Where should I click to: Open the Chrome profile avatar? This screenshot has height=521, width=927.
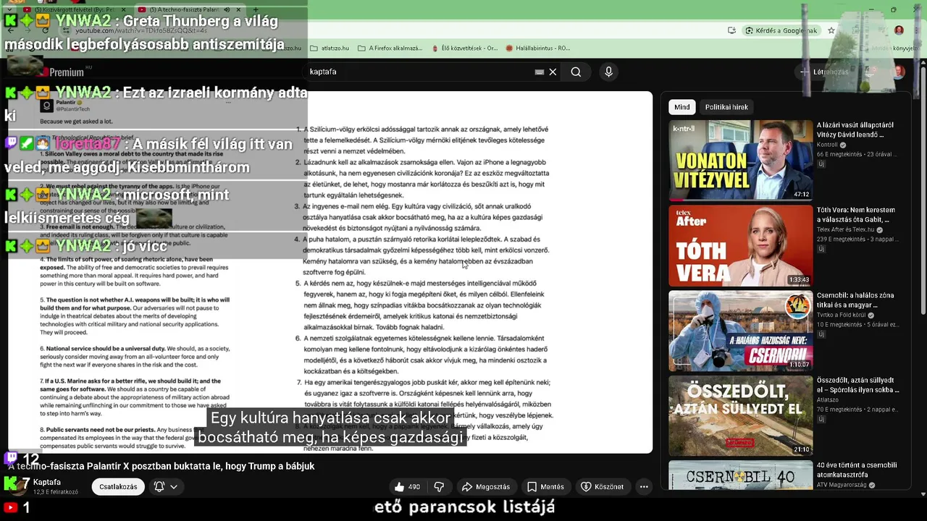(899, 30)
